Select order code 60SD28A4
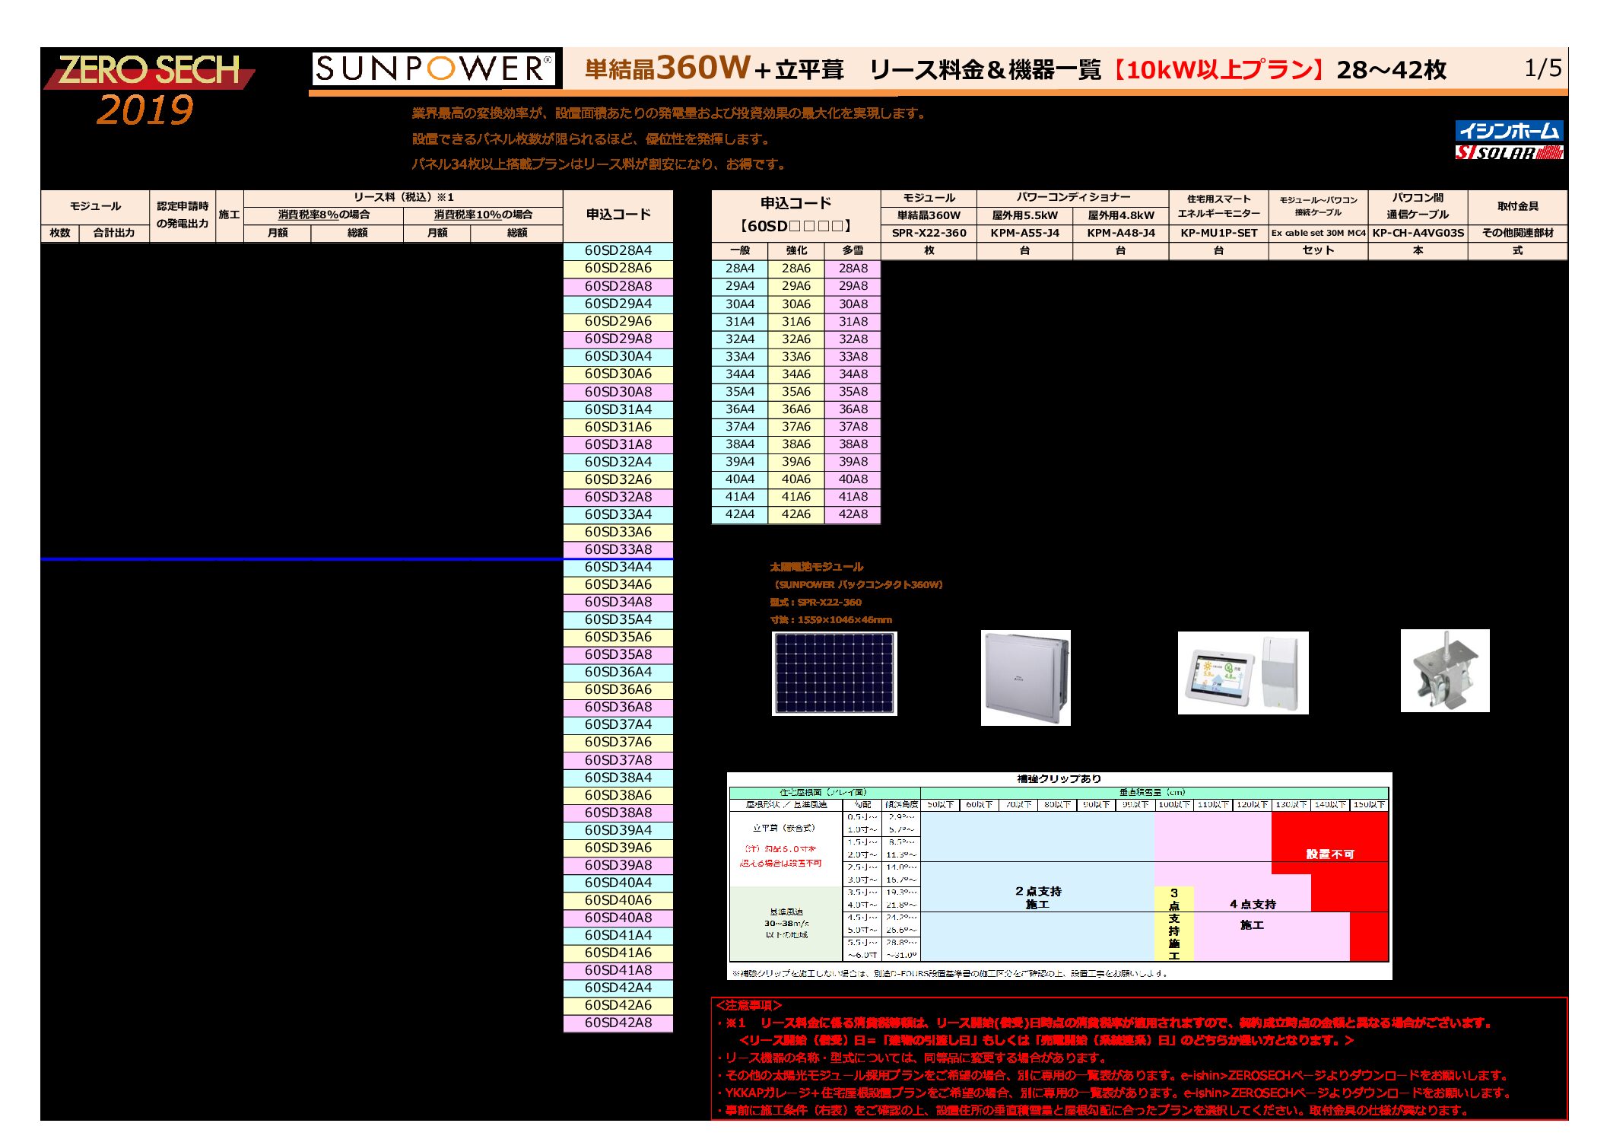 click(618, 251)
